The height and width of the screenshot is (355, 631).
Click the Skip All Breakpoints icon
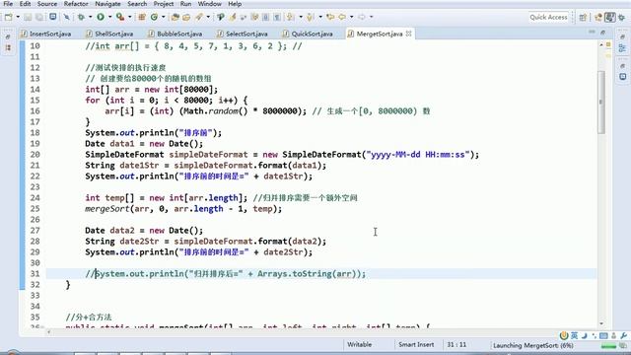66,17
